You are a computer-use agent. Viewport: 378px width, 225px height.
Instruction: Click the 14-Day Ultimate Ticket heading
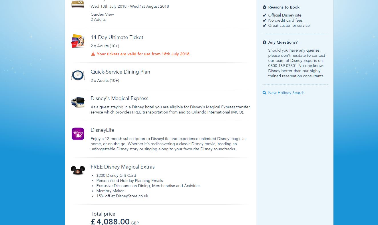(x=117, y=37)
